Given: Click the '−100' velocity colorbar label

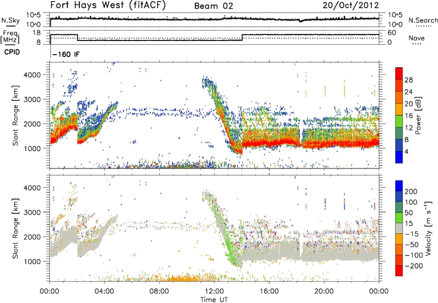Looking at the screenshot, I should 413,255.
